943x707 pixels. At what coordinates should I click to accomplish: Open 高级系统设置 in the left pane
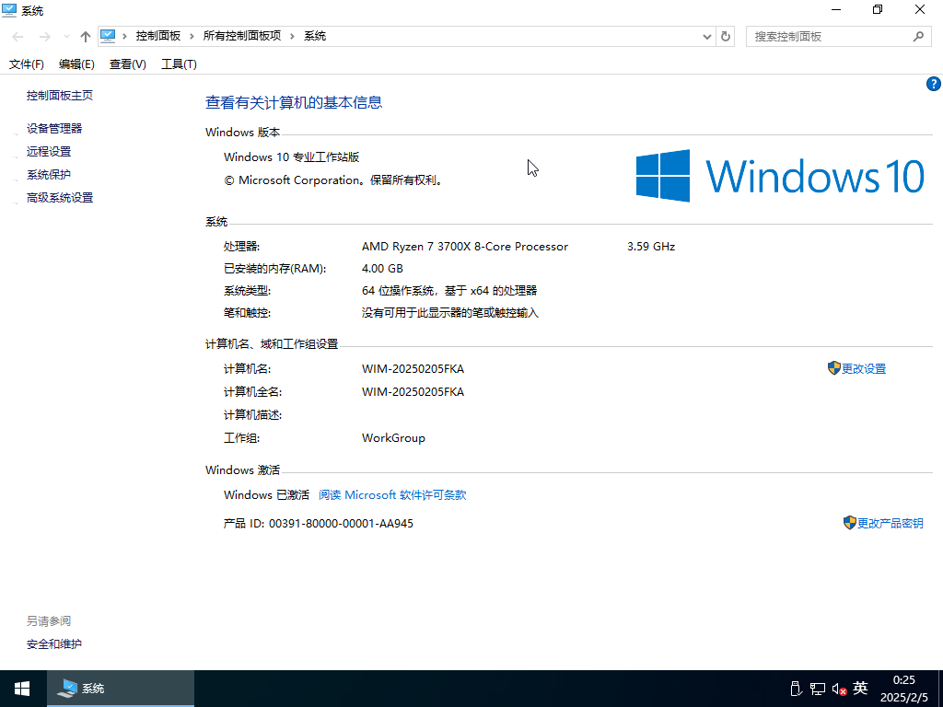(x=60, y=197)
